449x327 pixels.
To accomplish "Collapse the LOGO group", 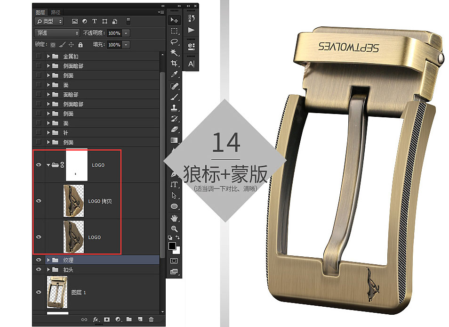I will [48, 165].
